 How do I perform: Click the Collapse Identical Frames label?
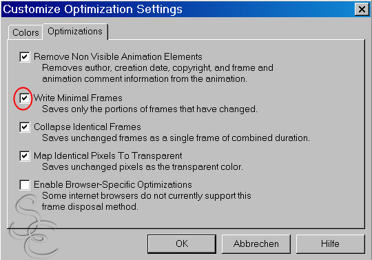87,127
